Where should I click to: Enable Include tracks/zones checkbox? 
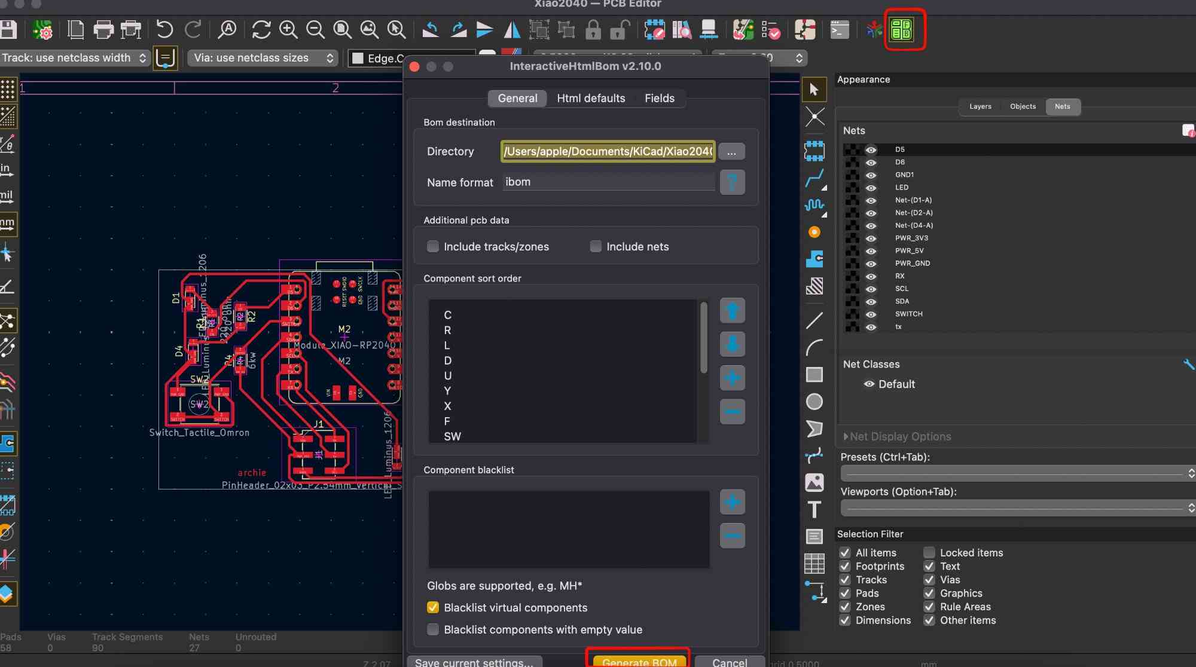click(433, 246)
